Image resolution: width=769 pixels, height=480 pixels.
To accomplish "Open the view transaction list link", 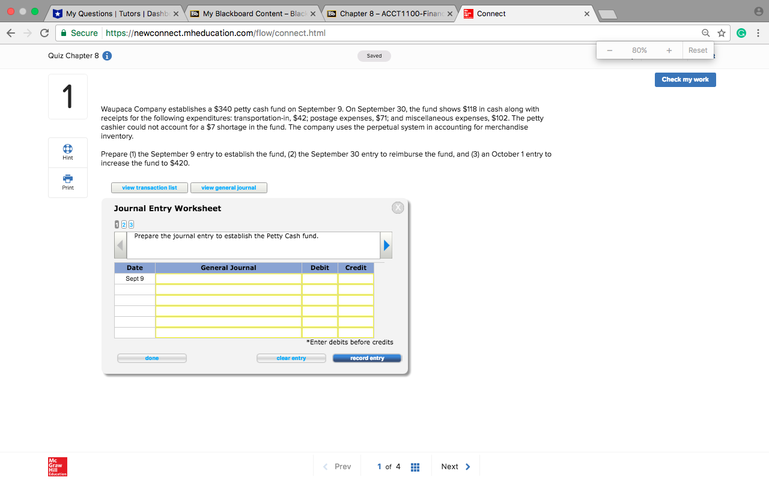I will point(149,187).
